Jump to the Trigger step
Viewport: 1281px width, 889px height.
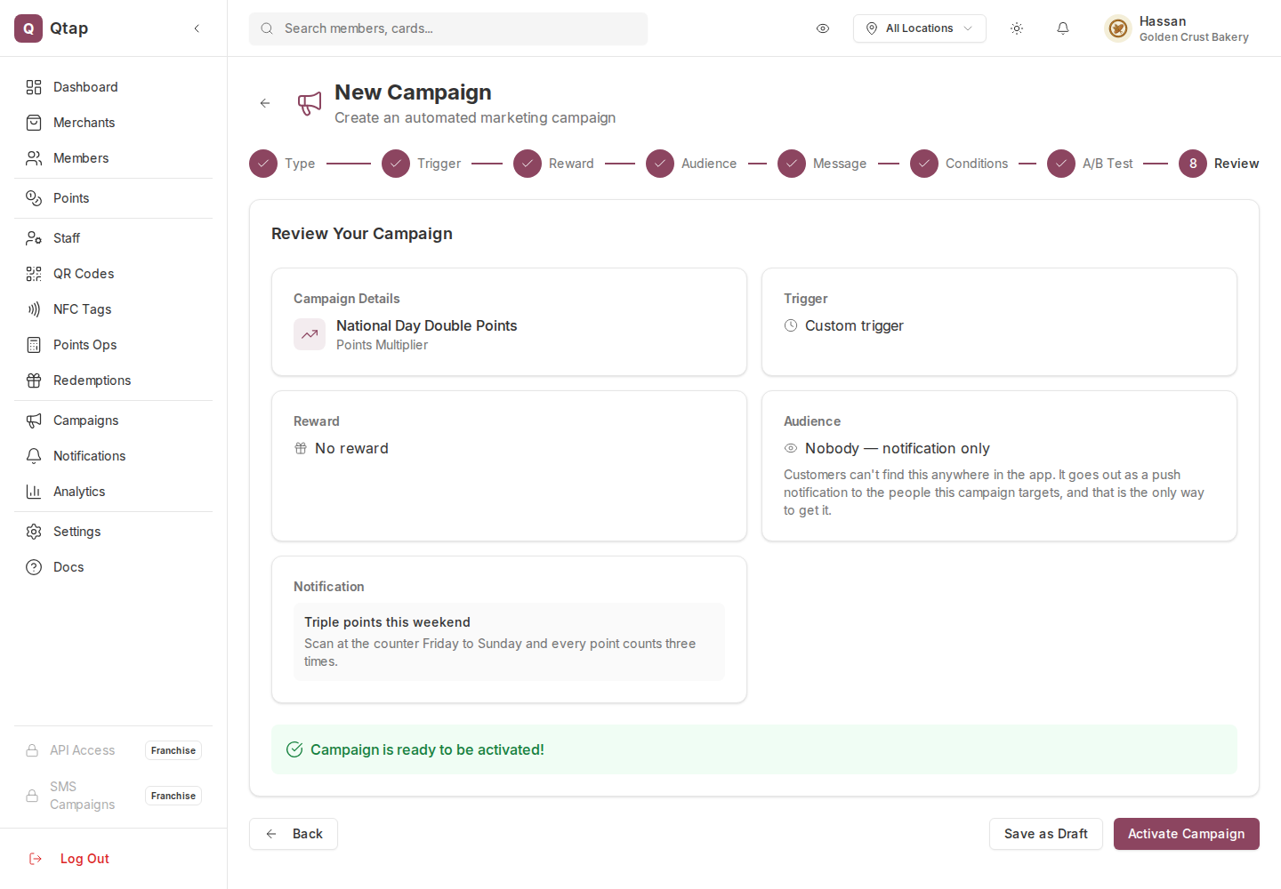(x=422, y=164)
